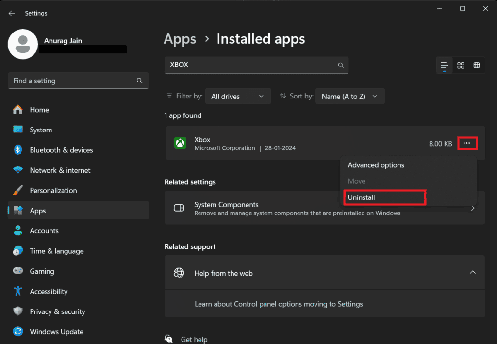Collapse the Help from the web section

473,272
